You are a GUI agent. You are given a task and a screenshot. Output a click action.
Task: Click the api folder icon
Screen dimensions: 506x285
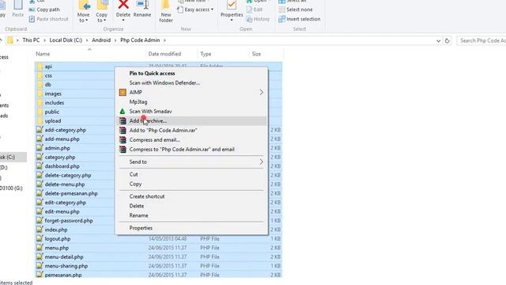tap(40, 66)
